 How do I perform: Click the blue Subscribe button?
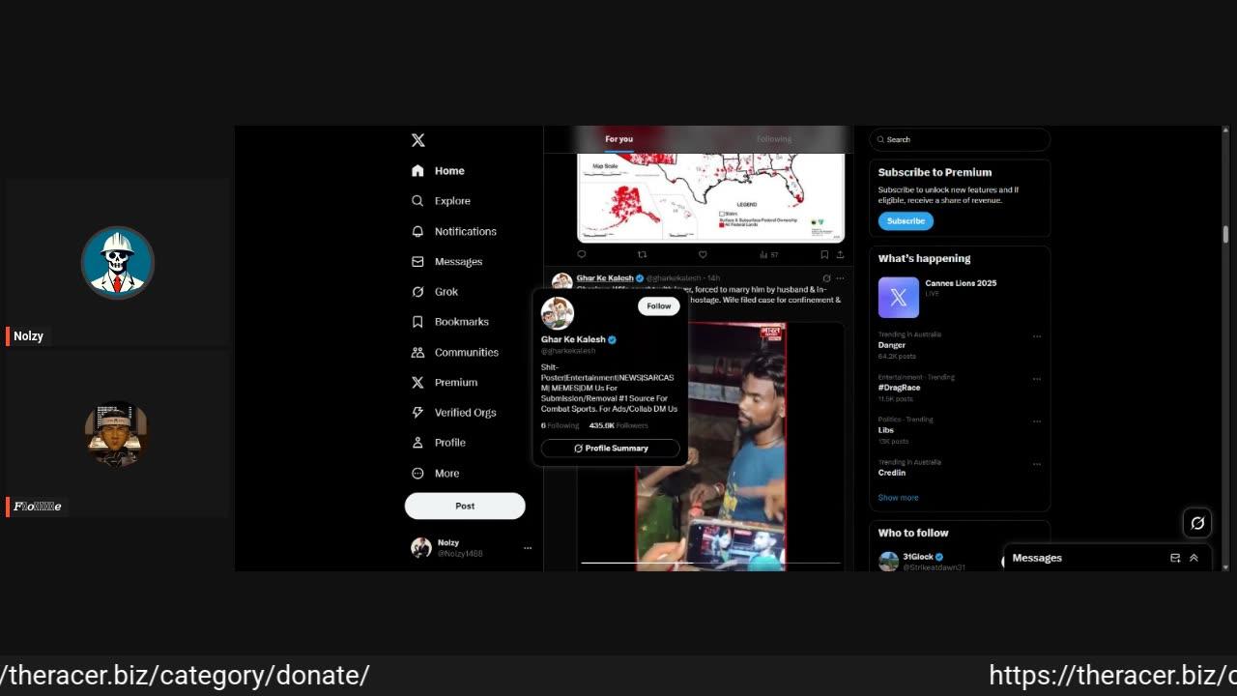pos(906,221)
